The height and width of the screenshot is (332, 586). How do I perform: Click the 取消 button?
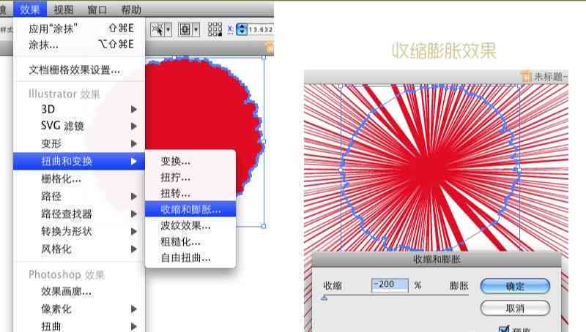(515, 308)
